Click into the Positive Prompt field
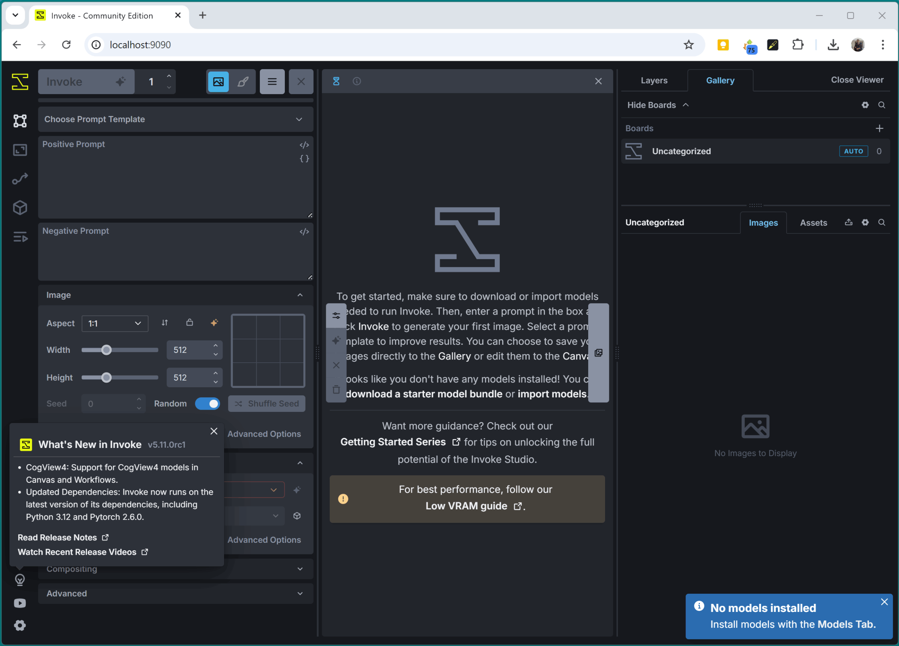The image size is (899, 646). tap(176, 177)
